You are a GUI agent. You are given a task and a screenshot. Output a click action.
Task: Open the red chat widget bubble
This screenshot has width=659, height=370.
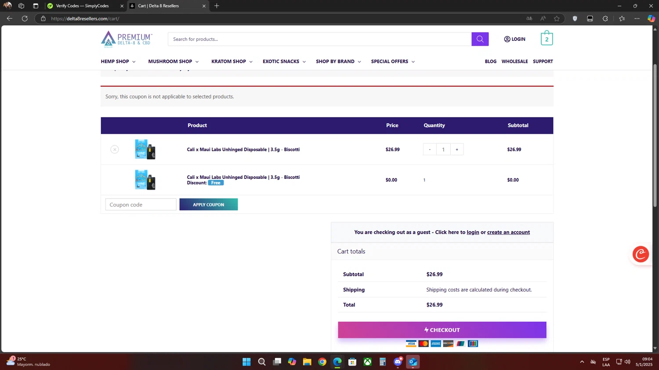[x=641, y=254]
